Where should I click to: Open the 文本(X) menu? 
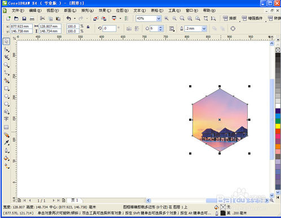click(140, 11)
